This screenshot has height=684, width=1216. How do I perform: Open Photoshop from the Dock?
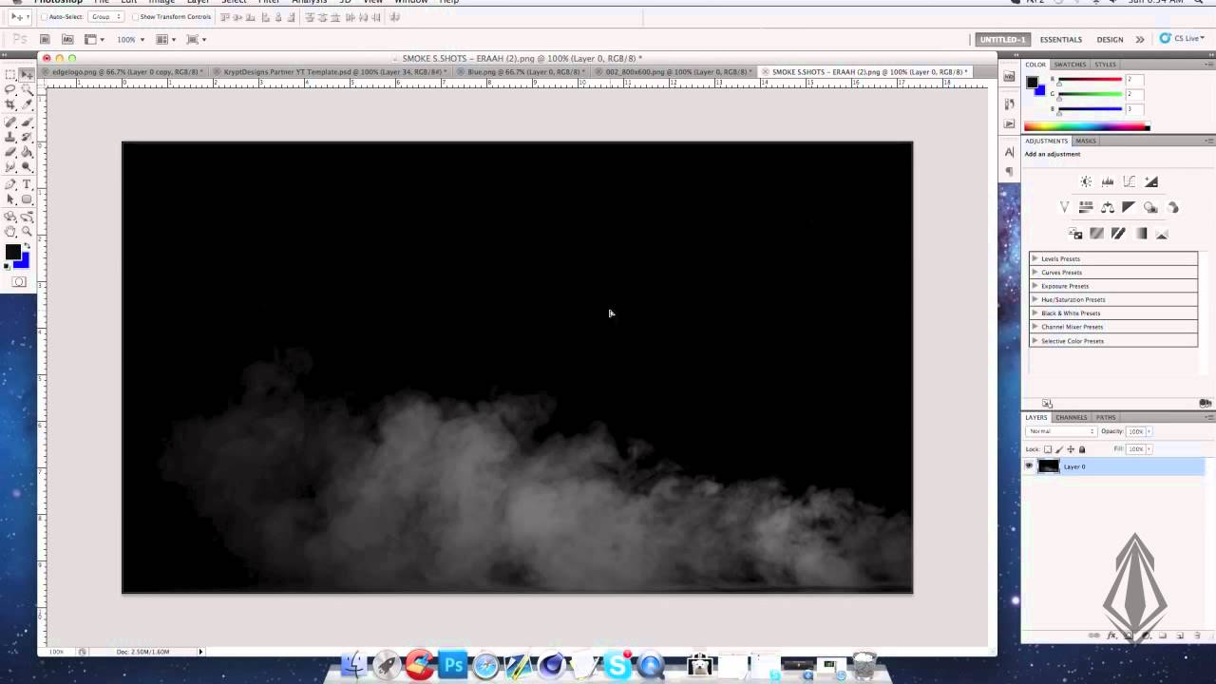453,665
